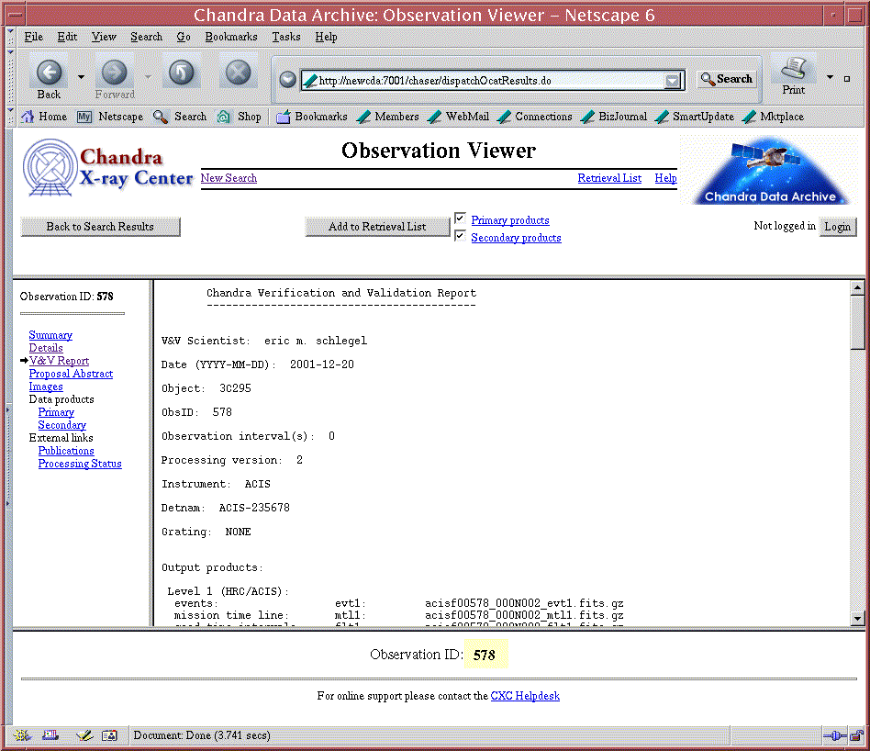Open the Back button history dropdown
Screen dimensions: 870x751
point(81,77)
